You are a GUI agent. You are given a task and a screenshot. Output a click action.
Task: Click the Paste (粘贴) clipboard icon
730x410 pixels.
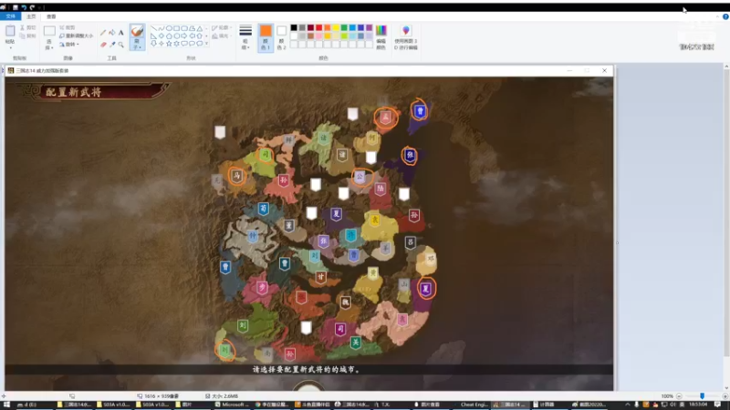[x=10, y=31]
